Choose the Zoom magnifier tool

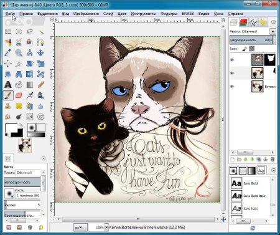(x=19, y=53)
